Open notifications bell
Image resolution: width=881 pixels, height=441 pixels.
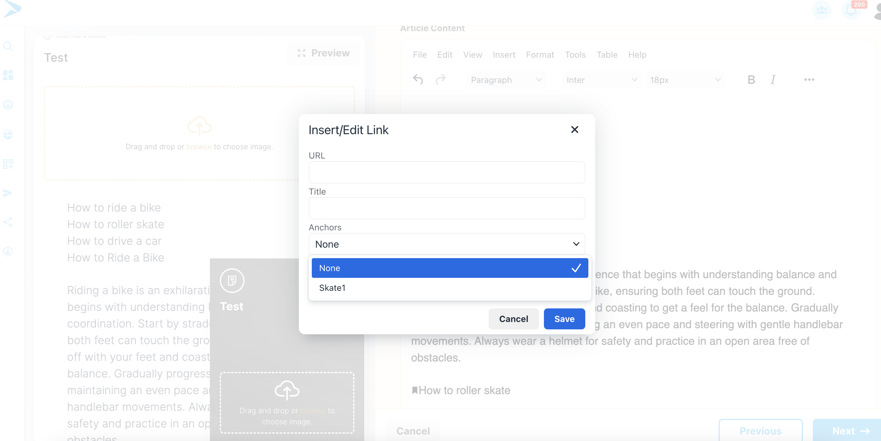851,10
